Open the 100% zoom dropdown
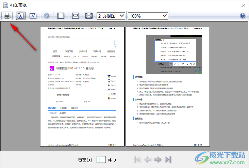The height and width of the screenshot is (168, 249). click(148, 16)
